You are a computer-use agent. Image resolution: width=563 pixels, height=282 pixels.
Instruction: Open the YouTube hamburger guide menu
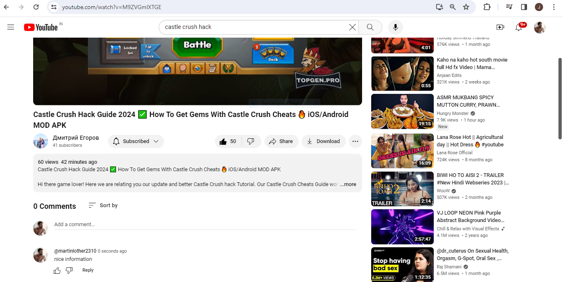tap(11, 27)
